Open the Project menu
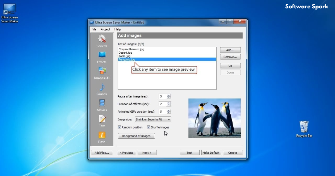 pyautogui.click(x=105, y=29)
